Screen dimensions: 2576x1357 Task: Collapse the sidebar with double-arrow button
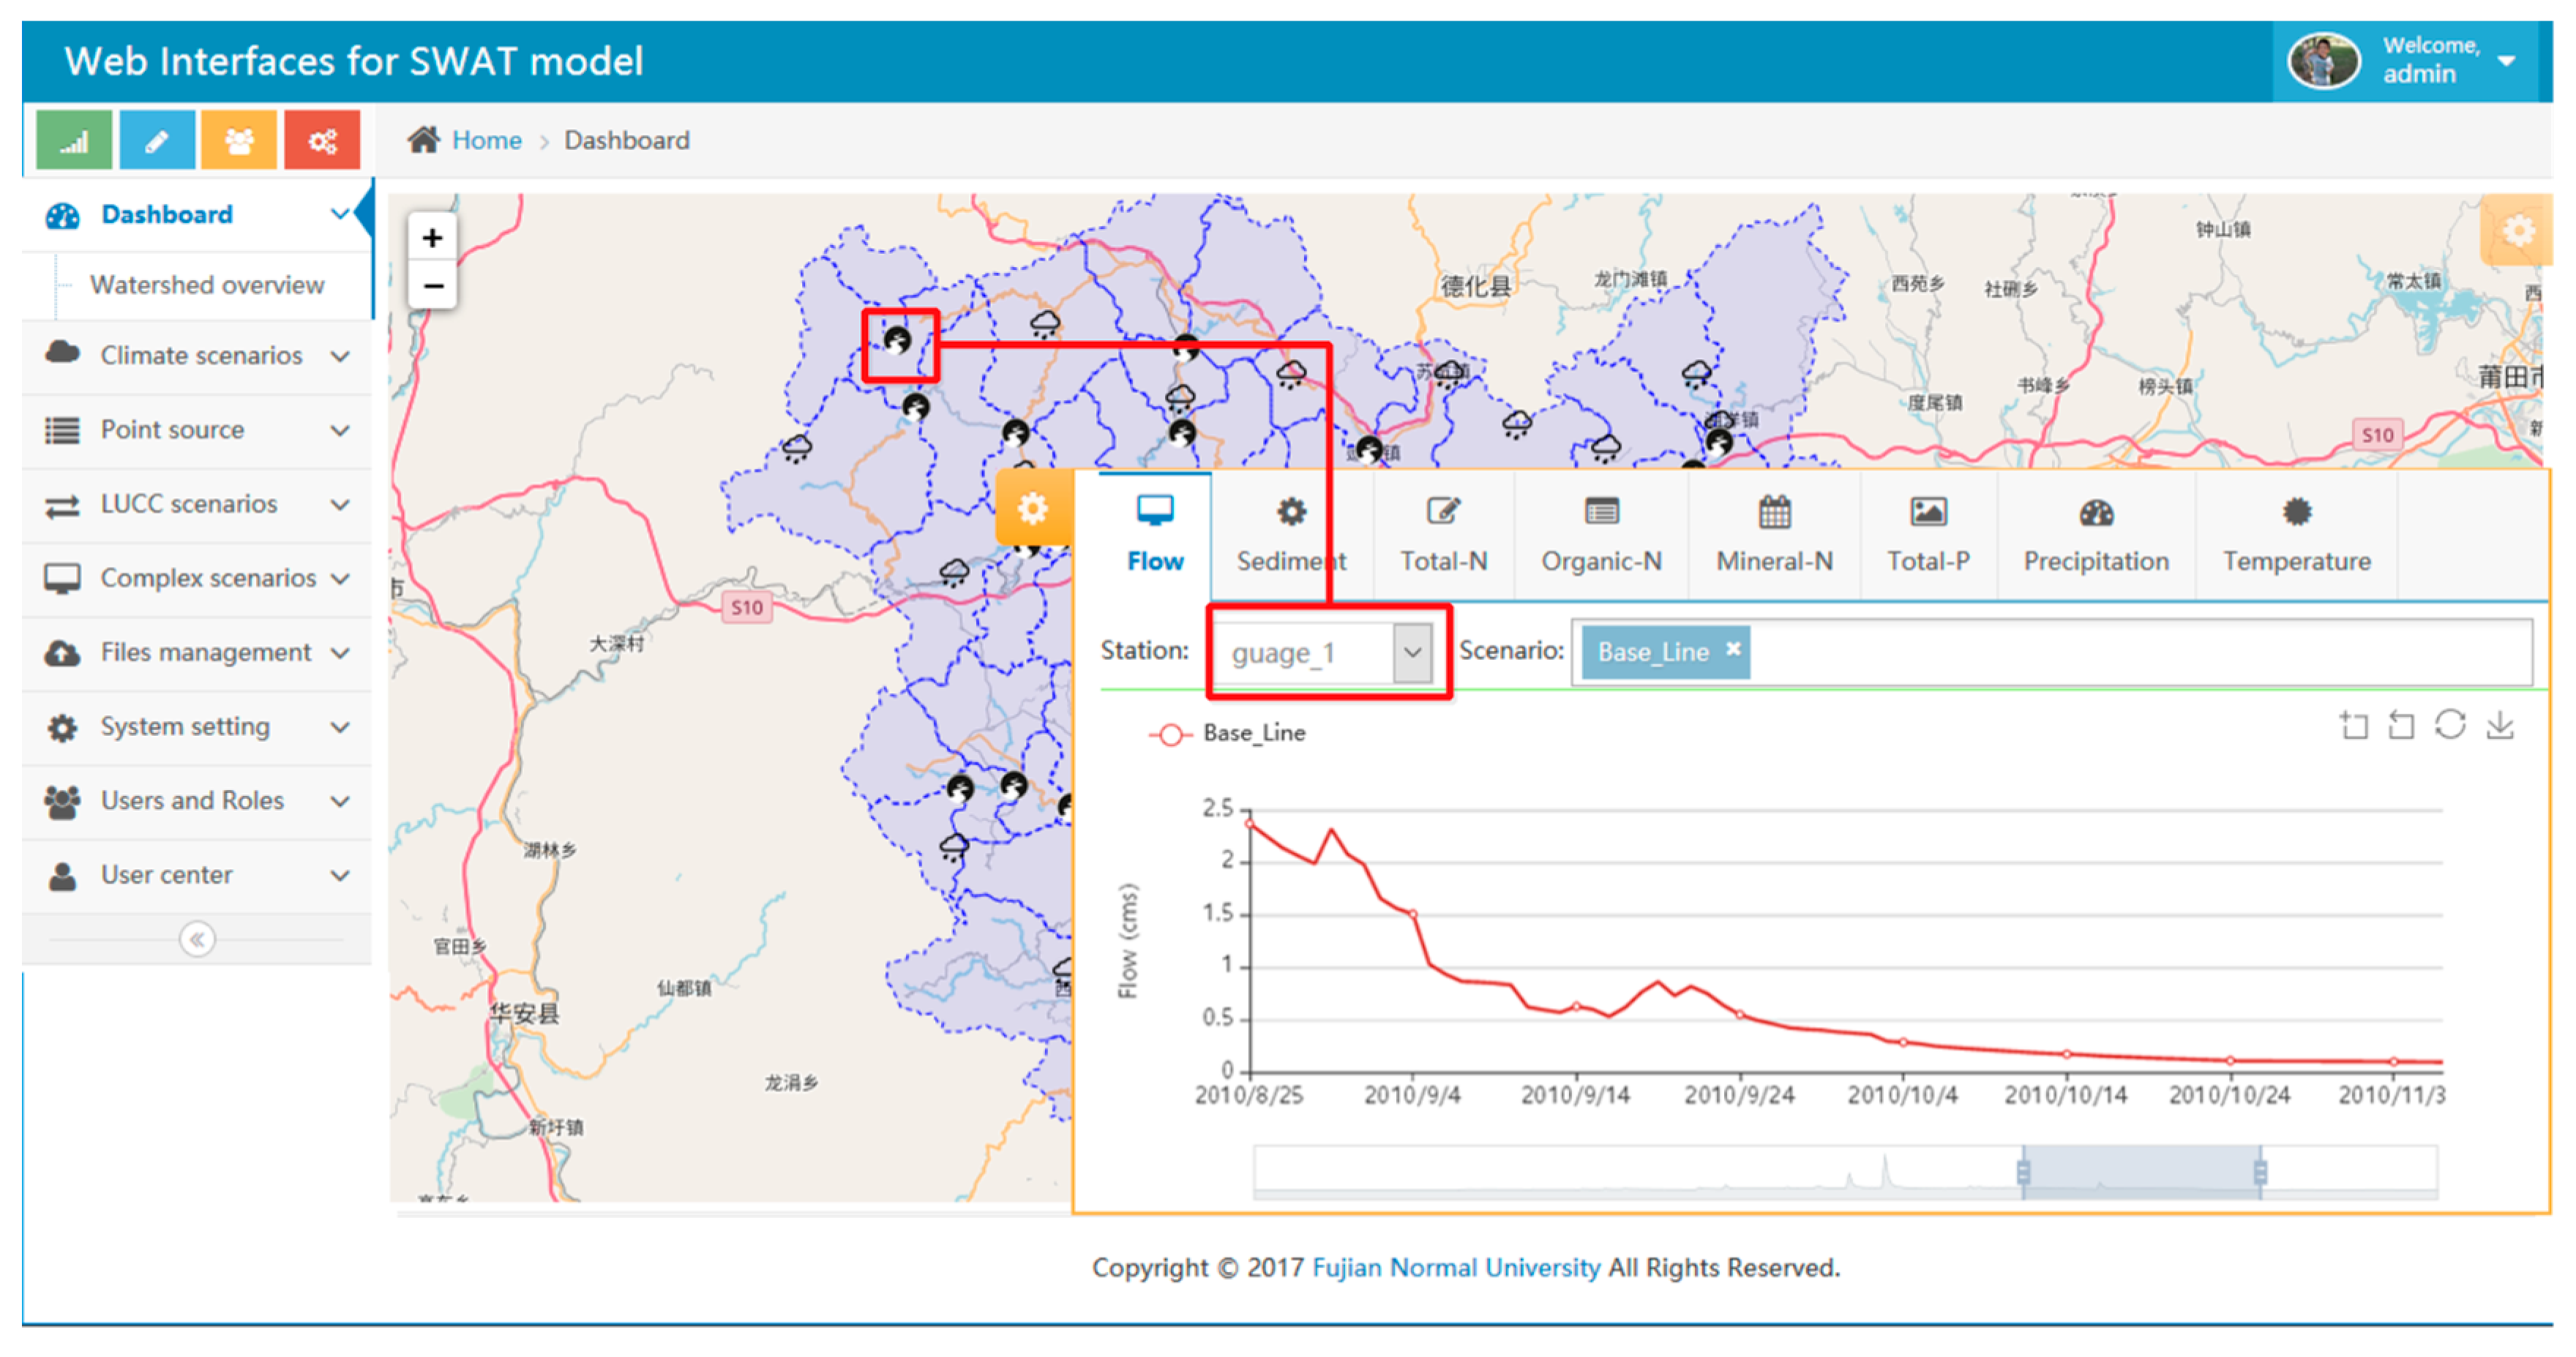point(197,939)
